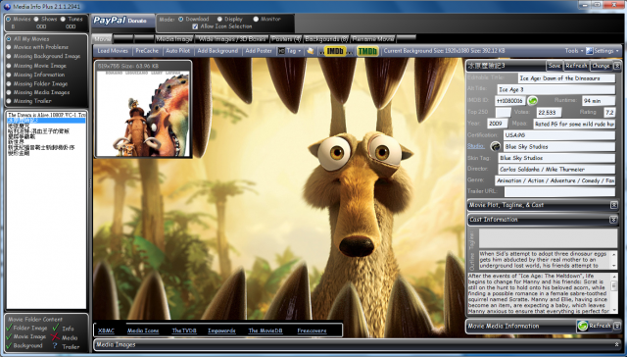The width and height of the screenshot is (627, 357).
Task: Switch to Wide Images / 3D Boxes tab
Action: tap(232, 39)
